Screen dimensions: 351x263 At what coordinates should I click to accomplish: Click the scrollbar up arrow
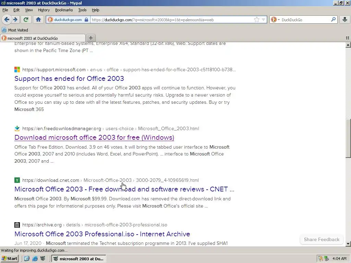pos(348,45)
